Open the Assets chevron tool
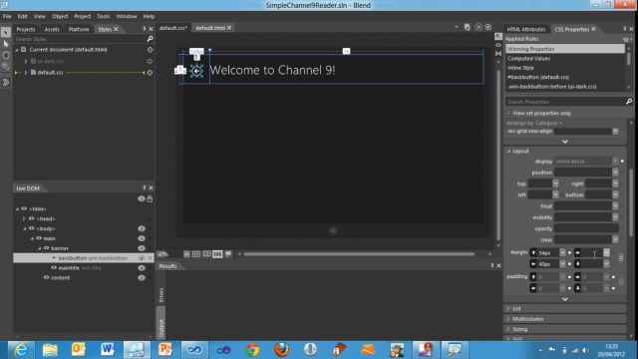Image resolution: width=638 pixels, height=359 pixels. click(6, 82)
